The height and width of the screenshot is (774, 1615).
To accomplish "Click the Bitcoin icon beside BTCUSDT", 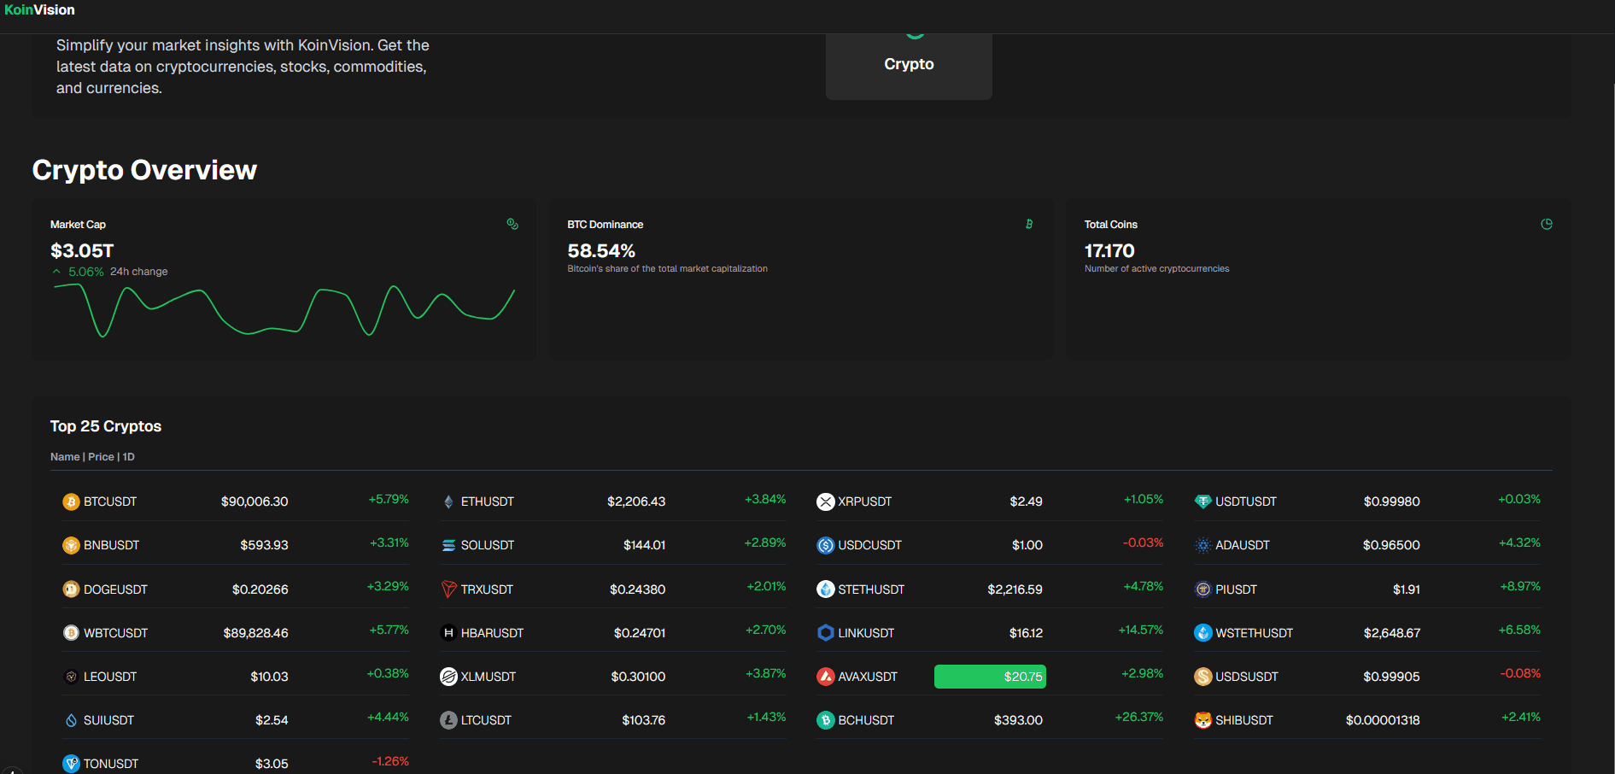I will pyautogui.click(x=71, y=501).
